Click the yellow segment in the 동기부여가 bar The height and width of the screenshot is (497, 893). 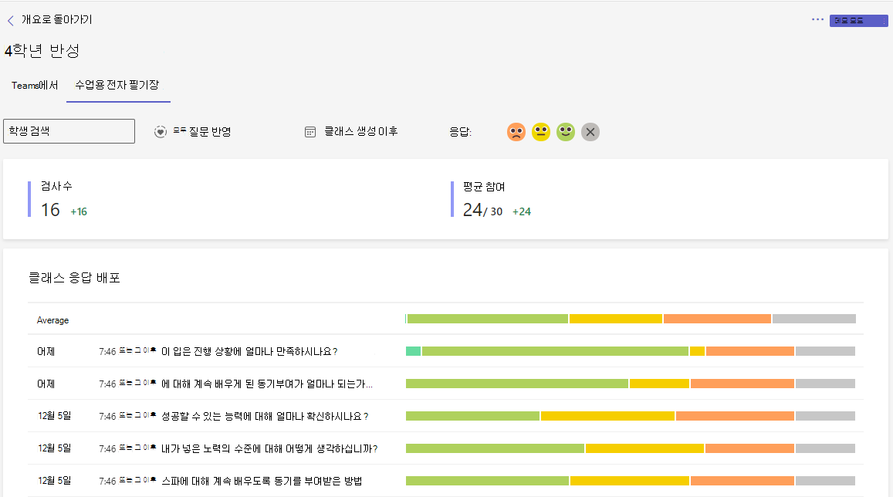(659, 384)
